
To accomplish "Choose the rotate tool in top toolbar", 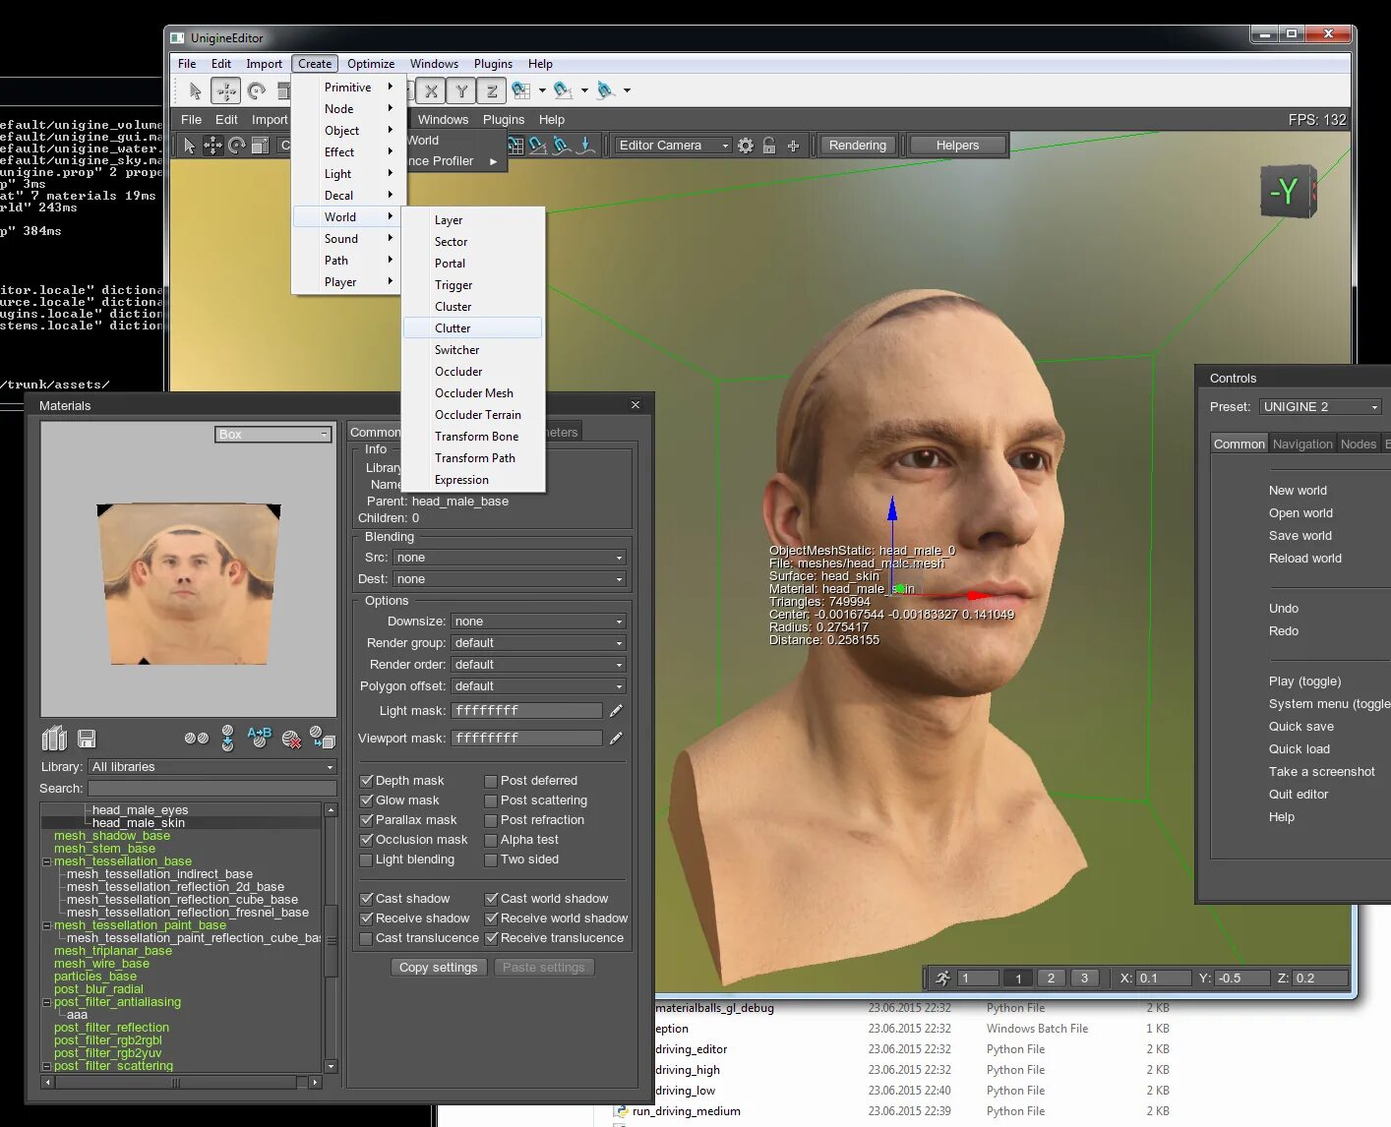I will [257, 90].
